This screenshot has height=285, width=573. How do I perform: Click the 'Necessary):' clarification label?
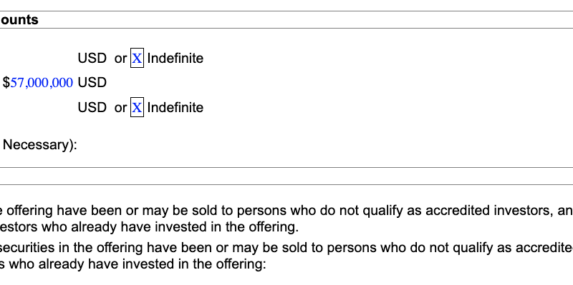40,145
